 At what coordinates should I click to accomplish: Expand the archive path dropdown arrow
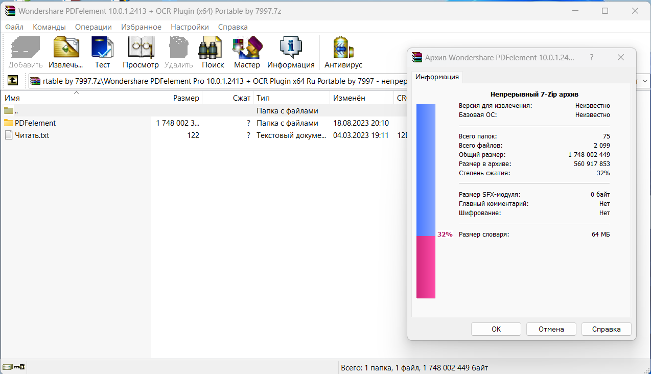tap(644, 80)
